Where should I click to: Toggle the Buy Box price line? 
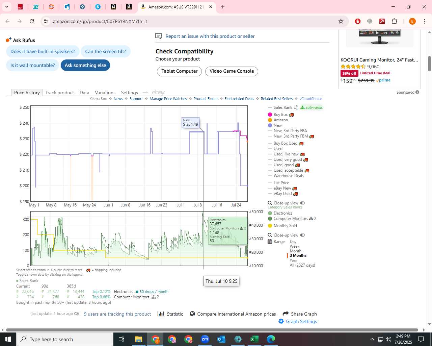(x=281, y=115)
